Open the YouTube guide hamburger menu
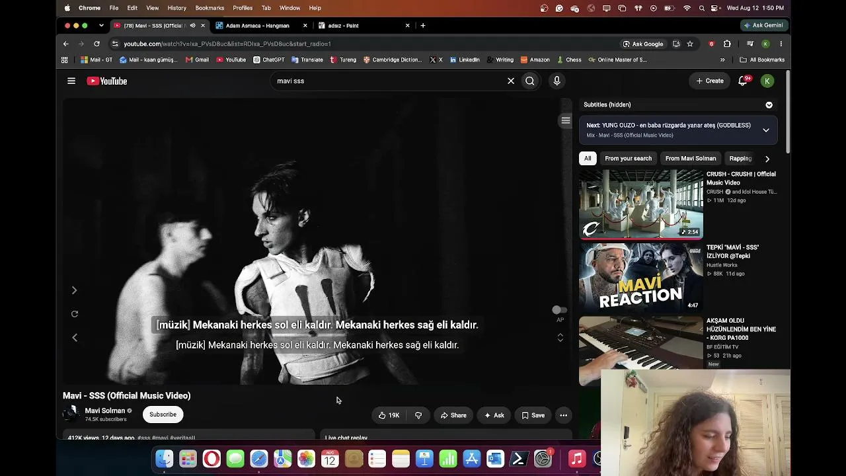 click(x=71, y=81)
